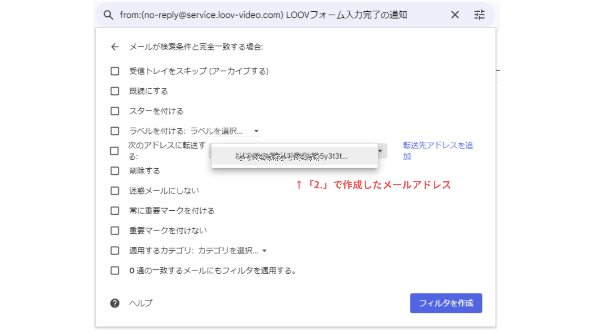Tick the スターを付ける checkbox
This screenshot has width=593, height=333.
pos(115,111)
